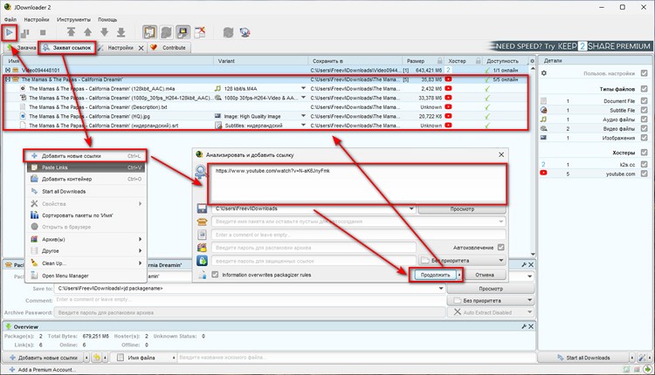Open the Overview panel wrench icon

[524, 327]
